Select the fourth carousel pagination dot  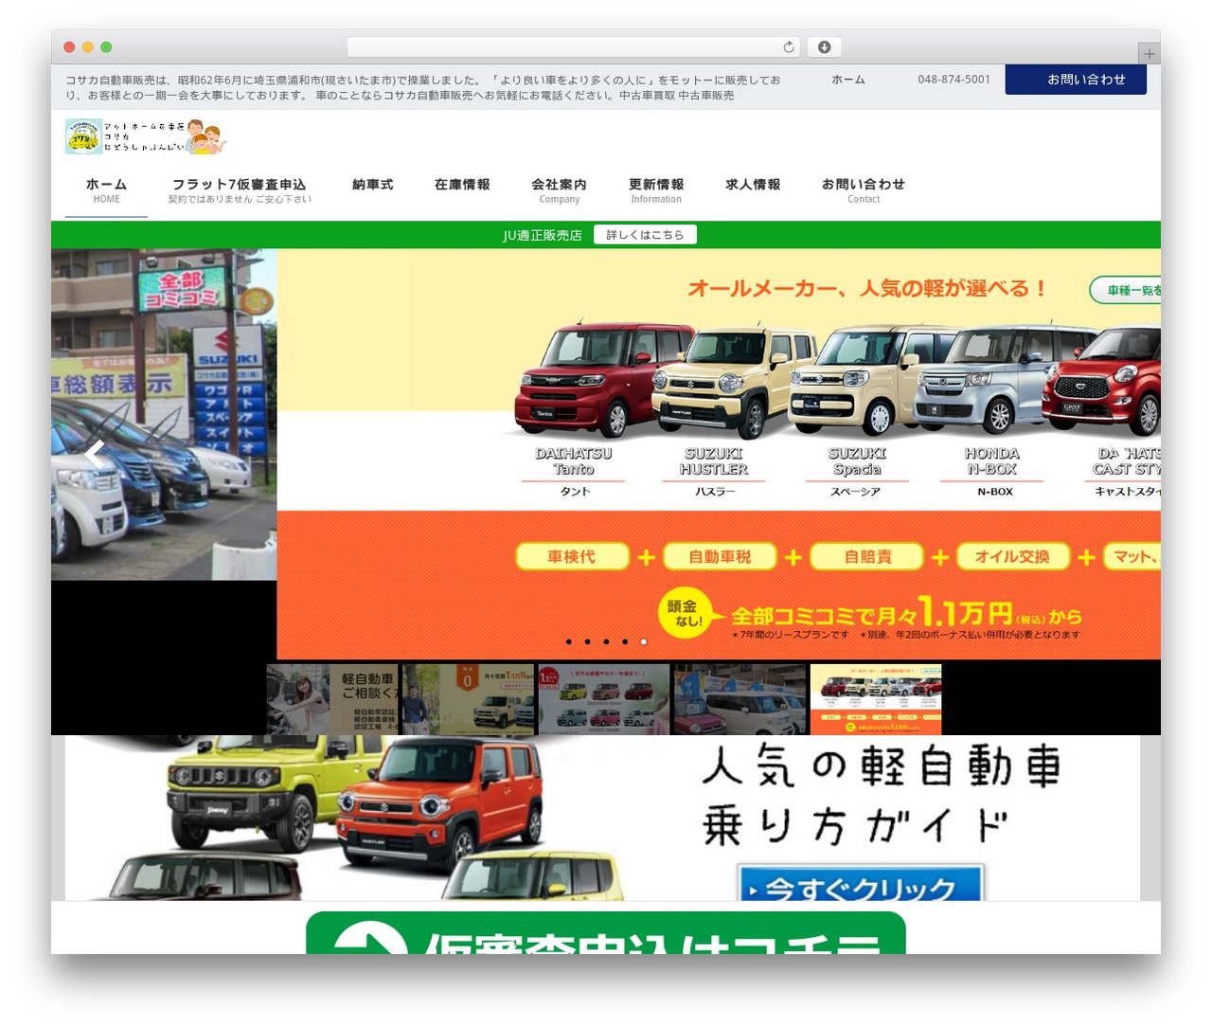pyautogui.click(x=625, y=641)
